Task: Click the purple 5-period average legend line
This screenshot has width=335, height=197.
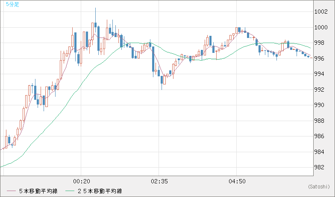Action: (x=11, y=191)
